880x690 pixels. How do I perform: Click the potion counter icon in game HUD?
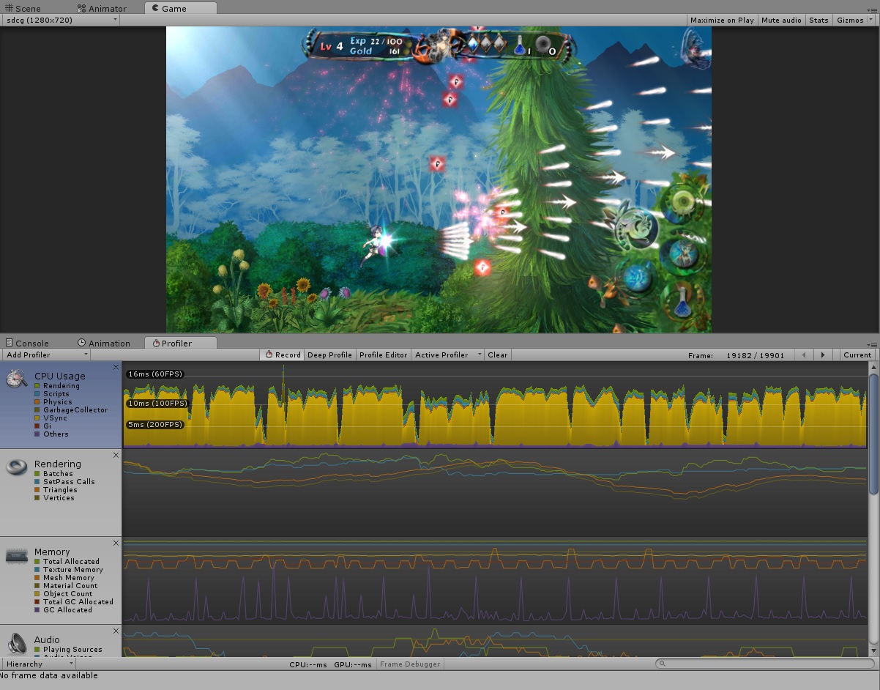click(520, 45)
